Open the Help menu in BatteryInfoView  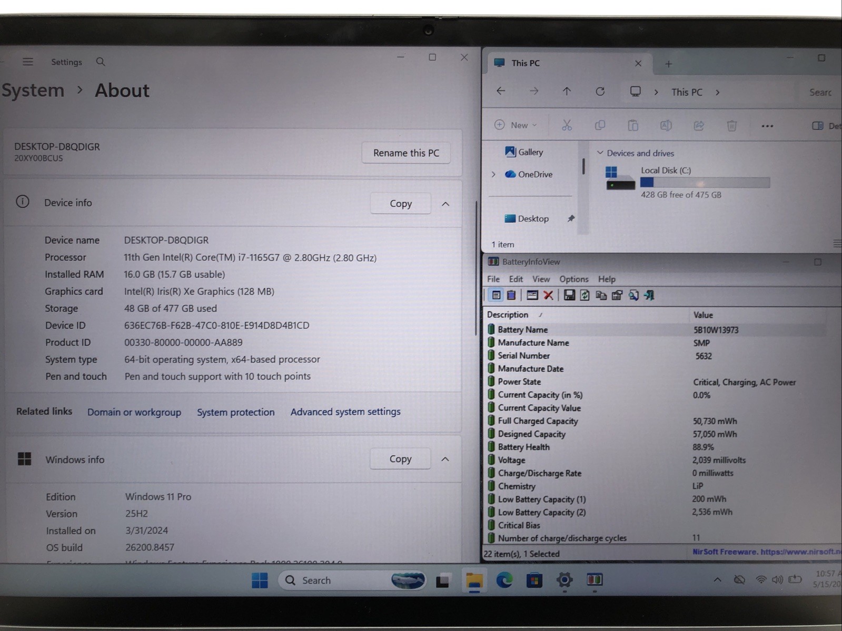tap(607, 279)
